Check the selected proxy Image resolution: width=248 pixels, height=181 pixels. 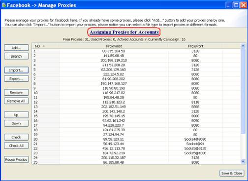point(16,137)
